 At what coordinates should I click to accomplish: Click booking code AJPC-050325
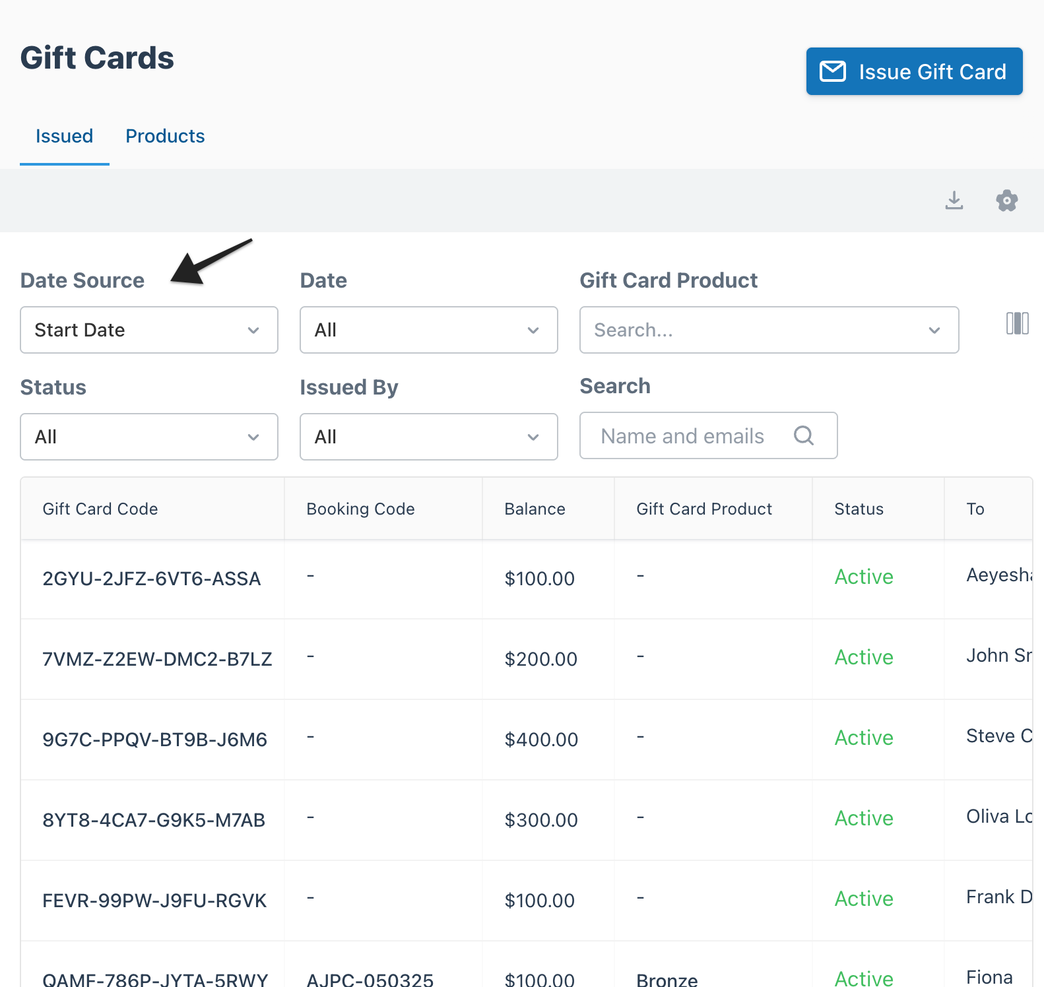(370, 979)
